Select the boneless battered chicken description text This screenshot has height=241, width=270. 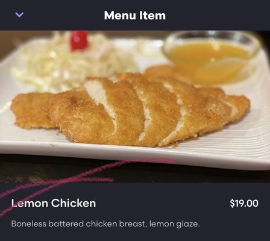[105, 224]
